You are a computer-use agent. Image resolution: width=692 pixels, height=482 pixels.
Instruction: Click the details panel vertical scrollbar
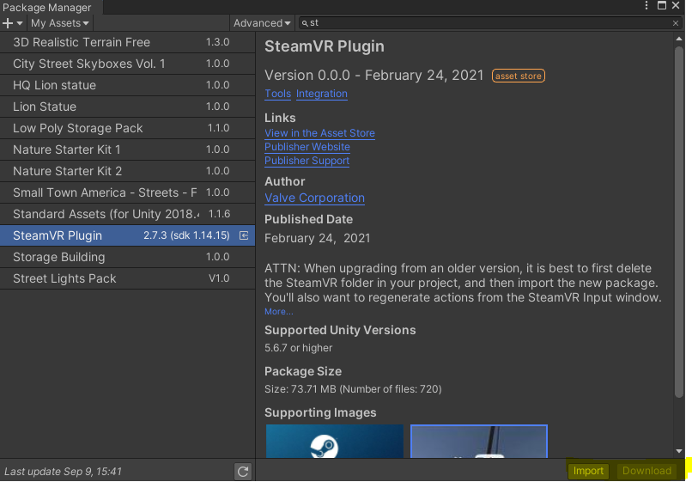[679, 221]
